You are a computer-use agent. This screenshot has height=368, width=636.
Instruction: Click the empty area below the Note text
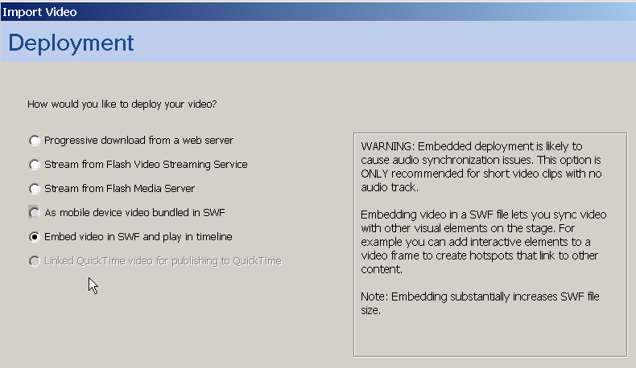pos(490,337)
